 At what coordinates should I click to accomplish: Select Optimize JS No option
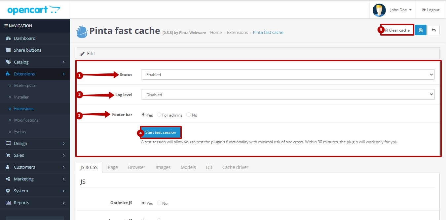pyautogui.click(x=159, y=203)
